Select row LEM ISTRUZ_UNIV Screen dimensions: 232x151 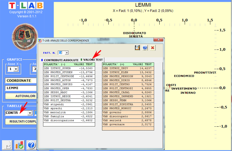point(128,68)
